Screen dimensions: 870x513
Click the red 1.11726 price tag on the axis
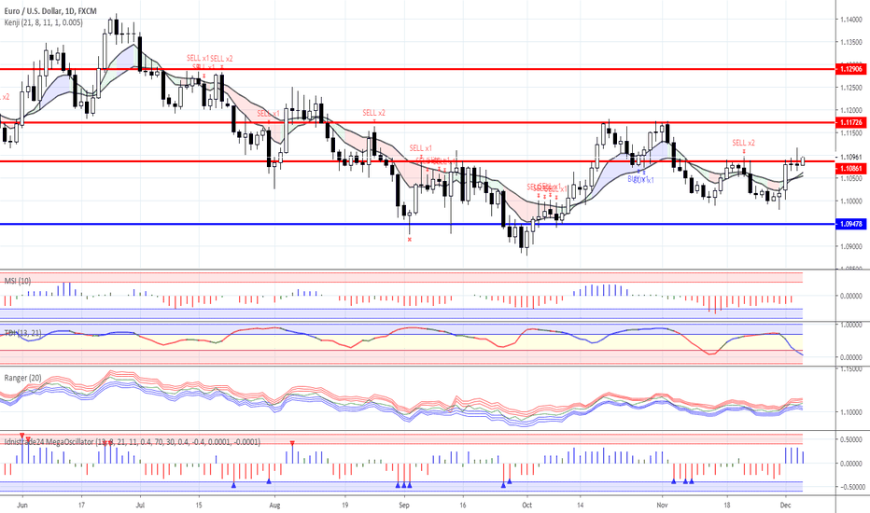pos(850,122)
